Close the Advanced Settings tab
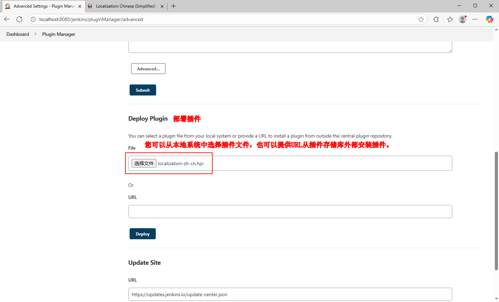Image resolution: width=499 pixels, height=302 pixels. (x=80, y=6)
